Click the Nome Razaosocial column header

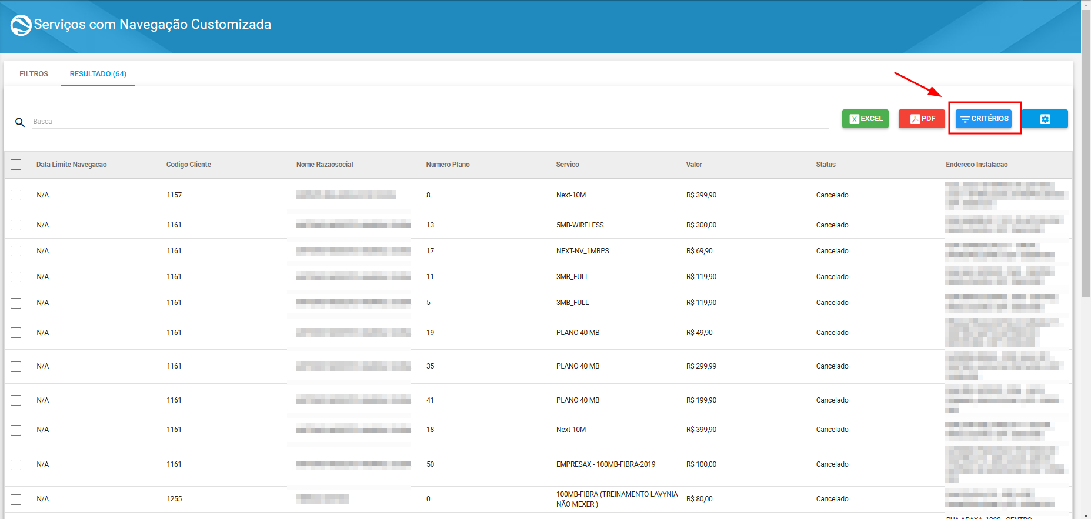pyautogui.click(x=325, y=165)
